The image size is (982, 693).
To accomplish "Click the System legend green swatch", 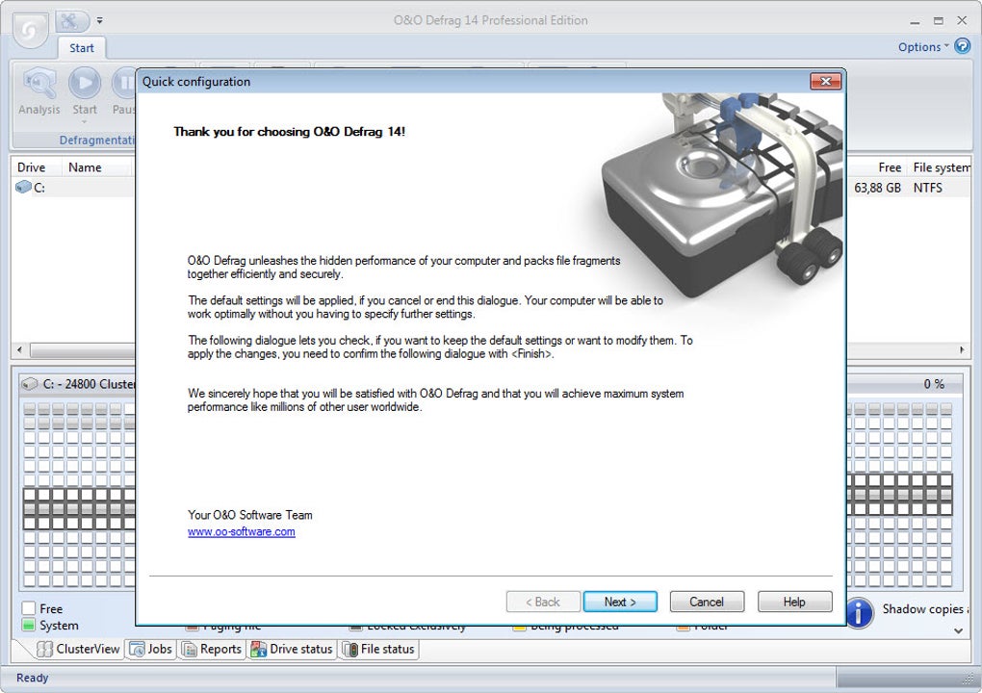I will 28,625.
